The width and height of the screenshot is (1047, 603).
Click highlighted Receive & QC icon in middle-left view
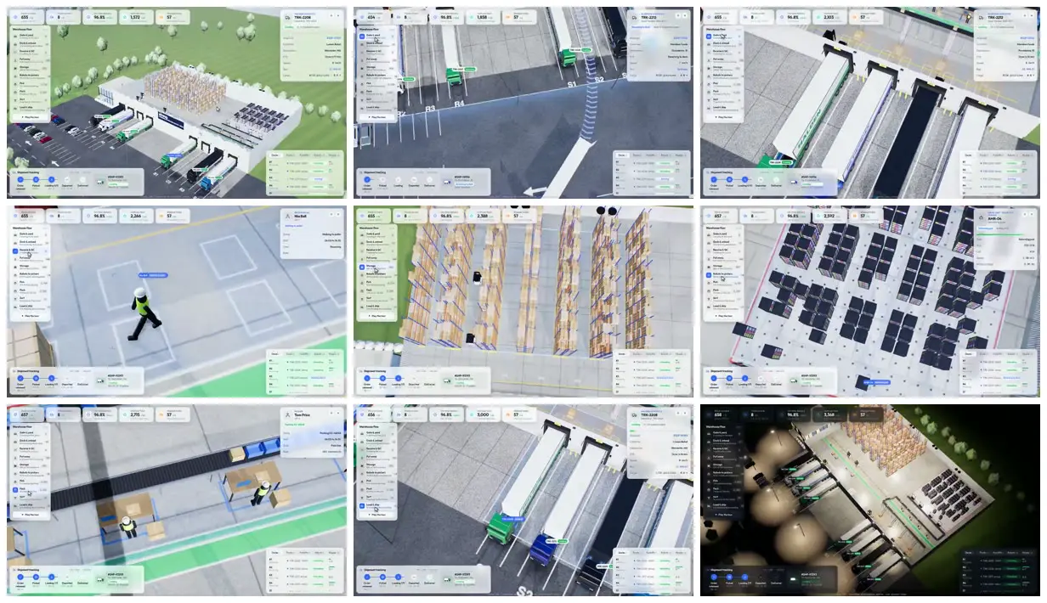(15, 251)
